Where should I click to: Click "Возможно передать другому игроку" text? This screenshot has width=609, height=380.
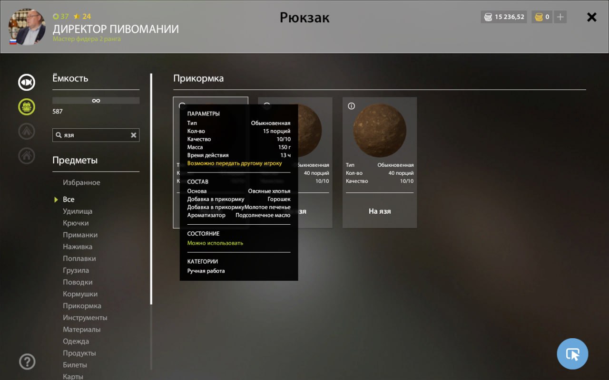235,163
